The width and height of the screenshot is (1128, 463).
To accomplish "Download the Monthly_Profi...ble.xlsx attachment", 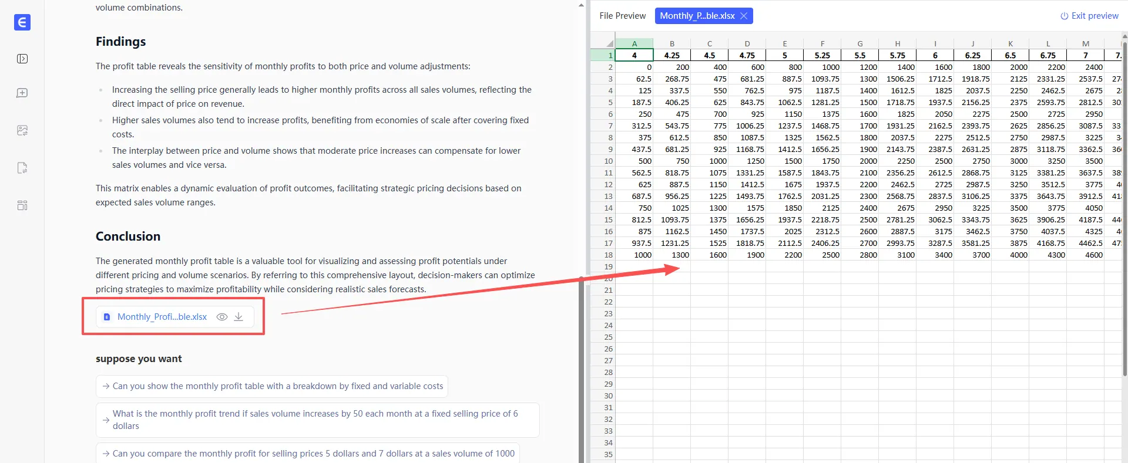I will coord(239,317).
